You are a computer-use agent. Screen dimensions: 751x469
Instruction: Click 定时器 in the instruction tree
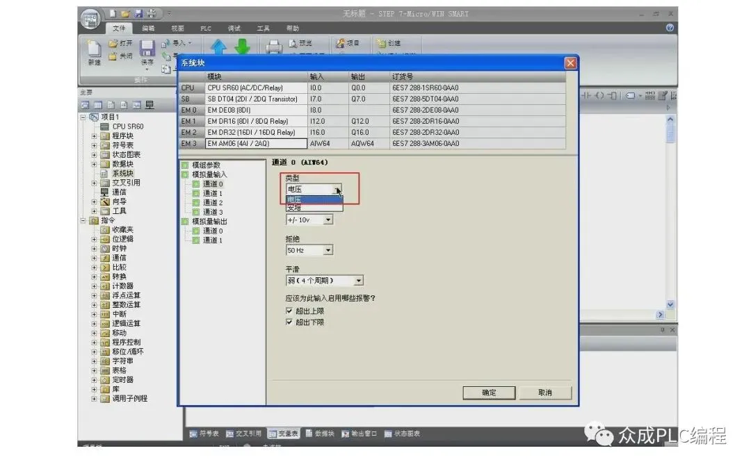click(122, 380)
